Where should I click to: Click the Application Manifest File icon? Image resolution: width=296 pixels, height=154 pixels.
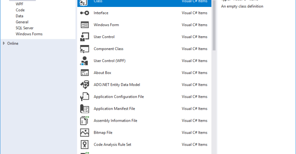[x=85, y=109]
